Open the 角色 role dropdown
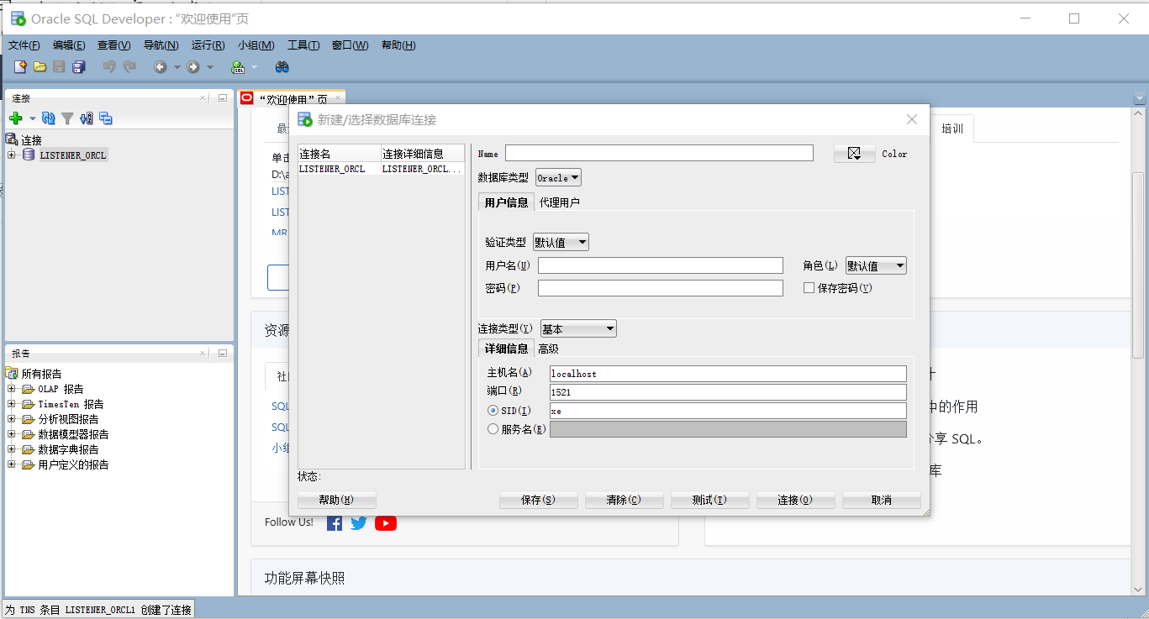Viewport: 1149px width, 619px height. point(876,265)
